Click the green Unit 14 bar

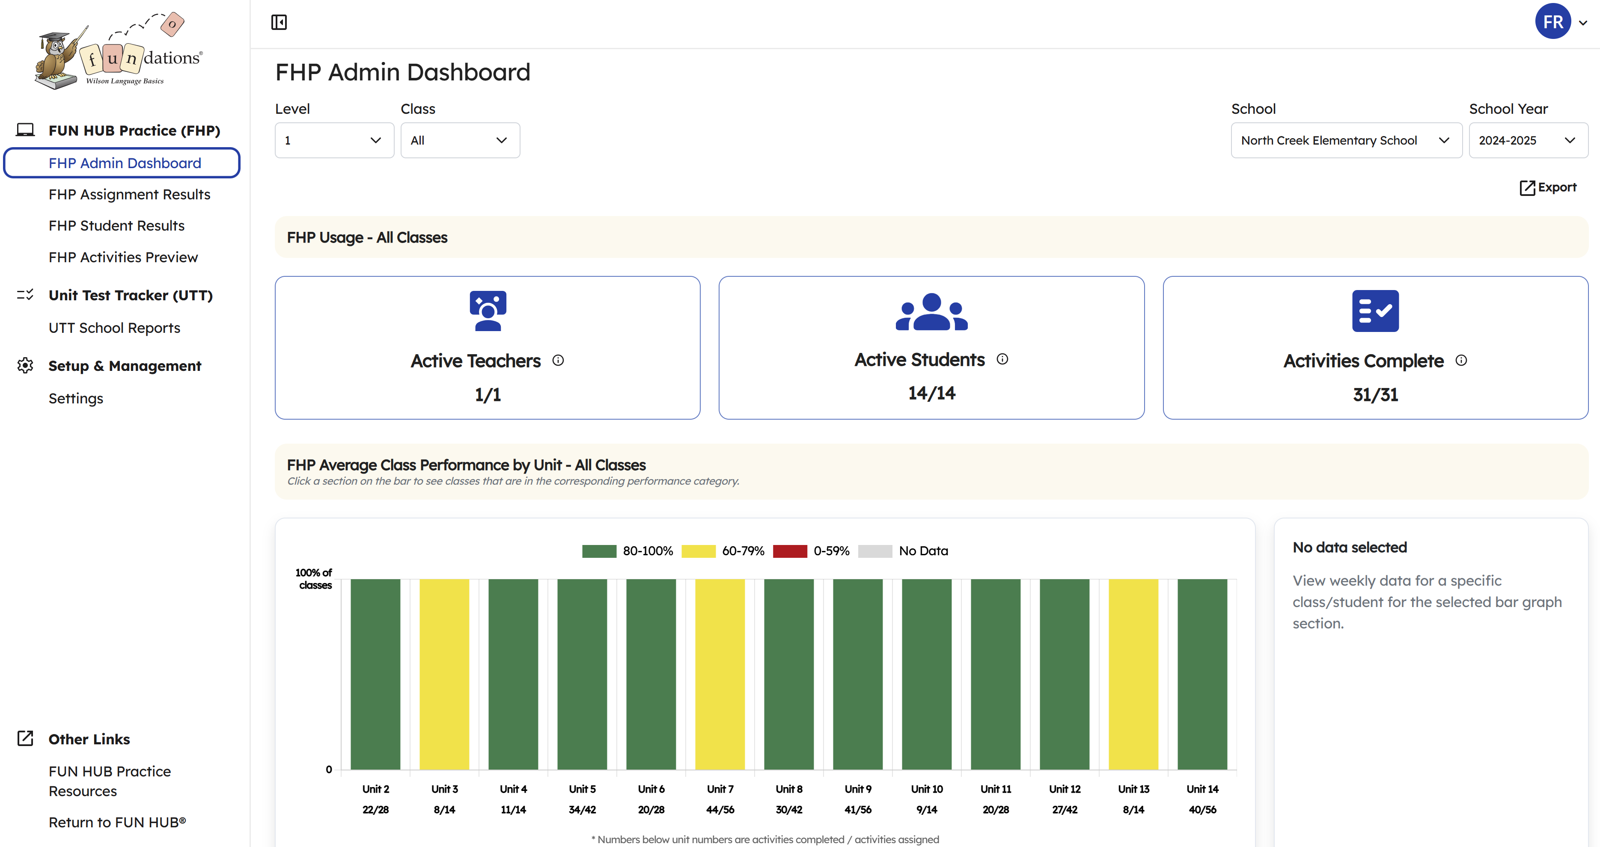point(1202,674)
